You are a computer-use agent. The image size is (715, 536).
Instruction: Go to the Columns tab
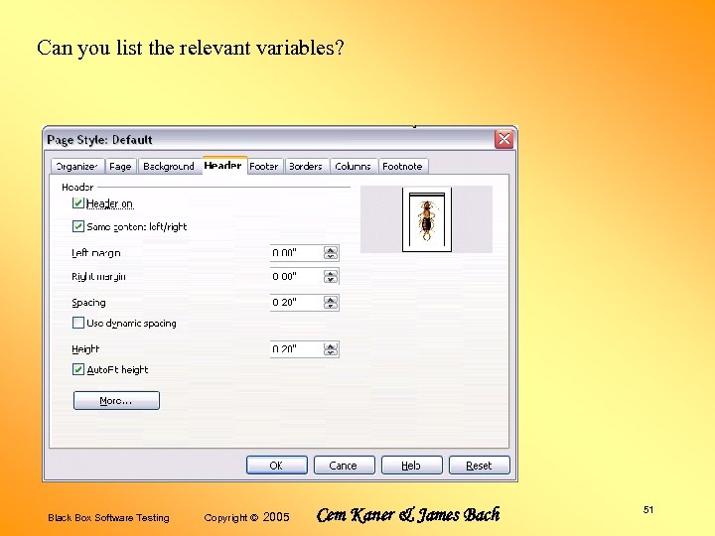click(353, 167)
